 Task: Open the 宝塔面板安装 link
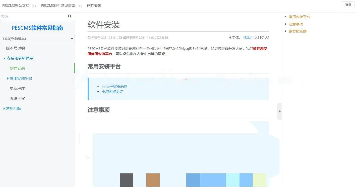pos(112,91)
